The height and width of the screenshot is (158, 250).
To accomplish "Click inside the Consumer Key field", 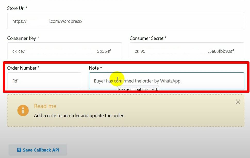I will (x=64, y=51).
